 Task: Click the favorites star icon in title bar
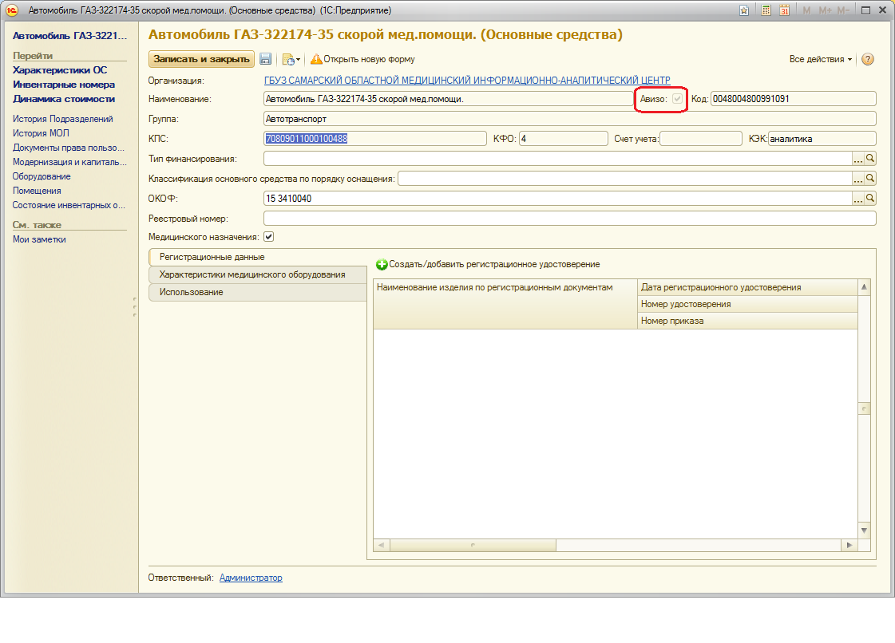744,10
